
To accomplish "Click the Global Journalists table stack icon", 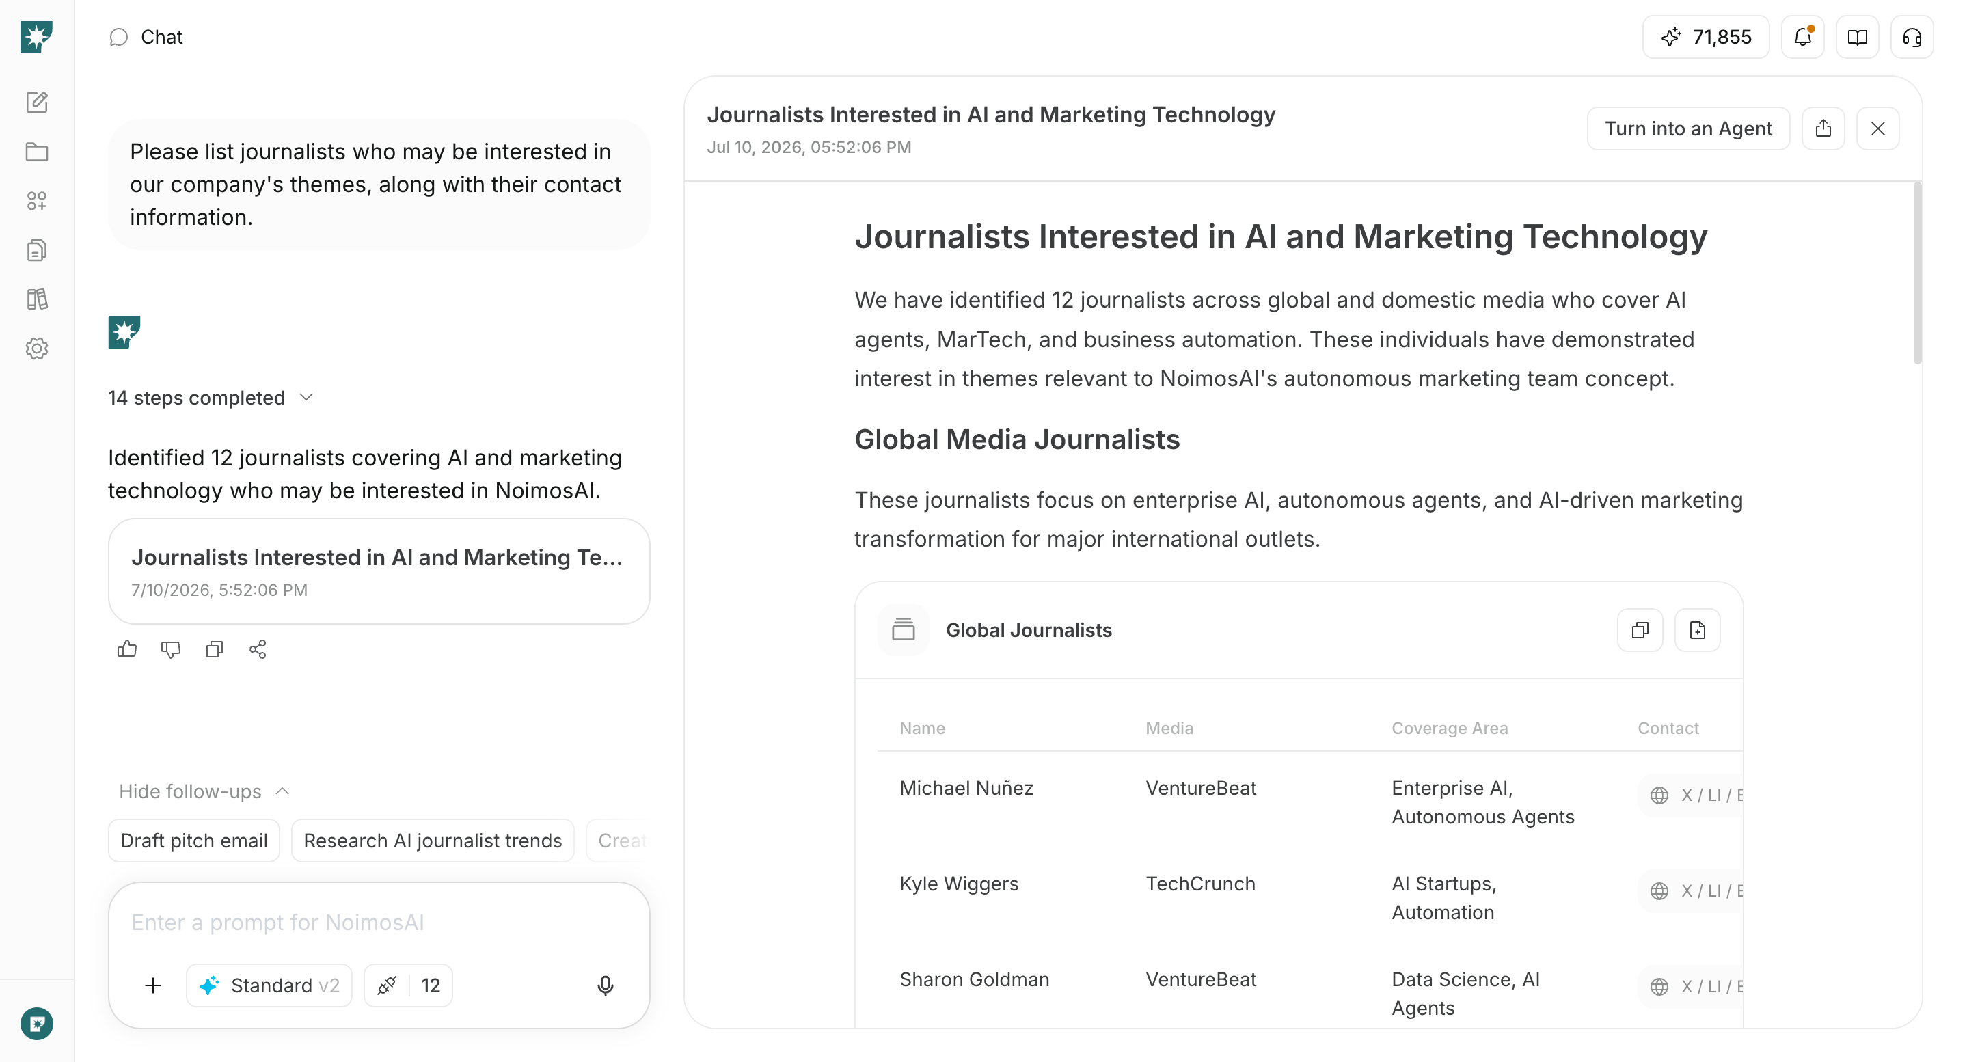I will coord(904,630).
